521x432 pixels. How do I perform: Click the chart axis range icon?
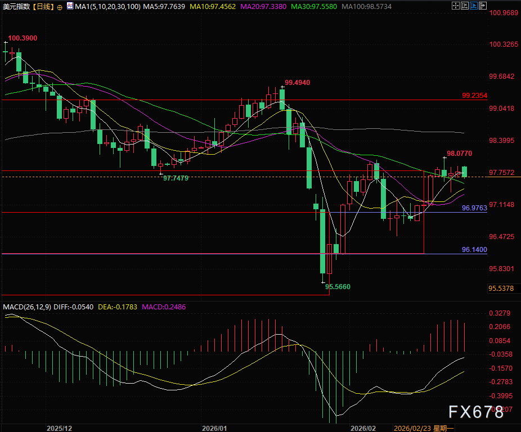tap(465, 6)
